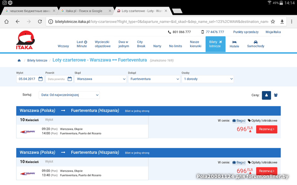Open the Sortuj sorting dropdown

coord(69,95)
